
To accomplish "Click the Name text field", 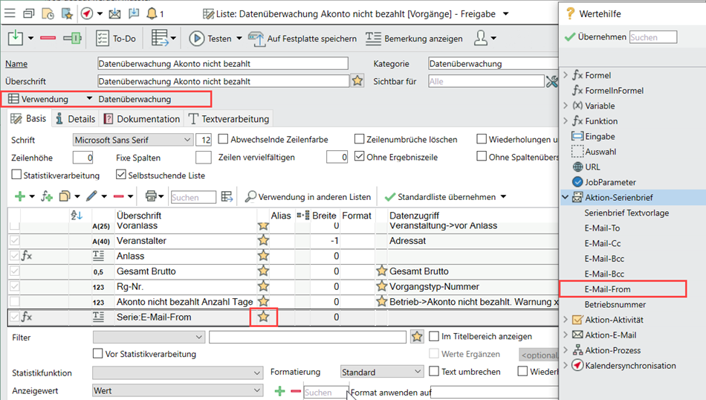I will pyautogui.click(x=222, y=64).
